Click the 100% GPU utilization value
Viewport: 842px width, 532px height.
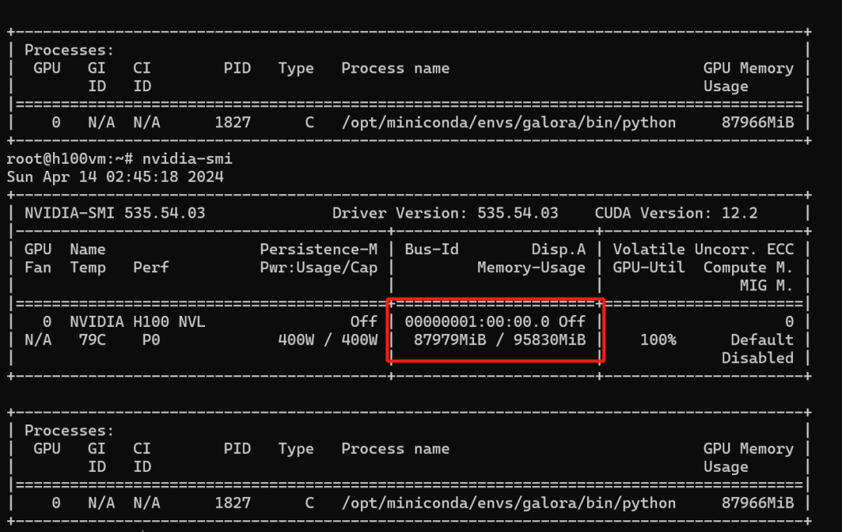click(658, 339)
